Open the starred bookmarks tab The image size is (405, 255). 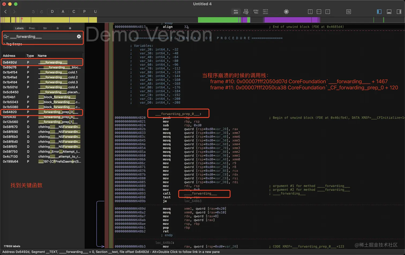pyautogui.click(x=58, y=28)
